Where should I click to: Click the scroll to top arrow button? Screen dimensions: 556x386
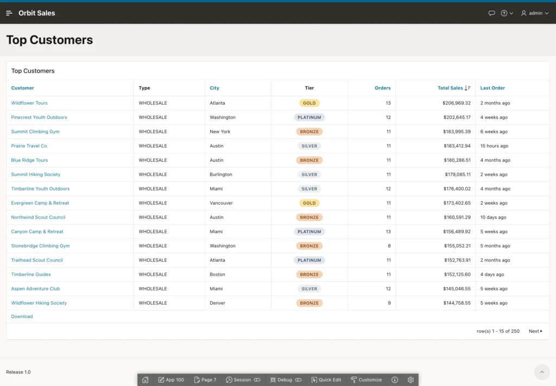point(542,372)
